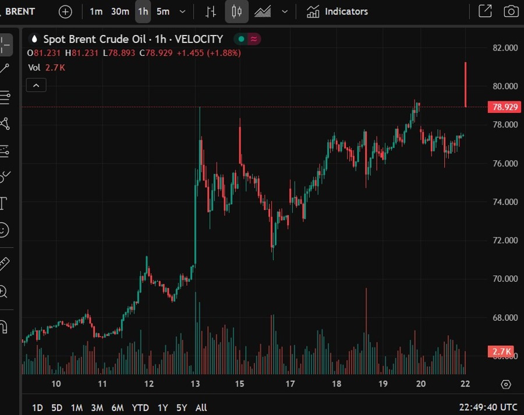Switch to candles chart style

236,12
